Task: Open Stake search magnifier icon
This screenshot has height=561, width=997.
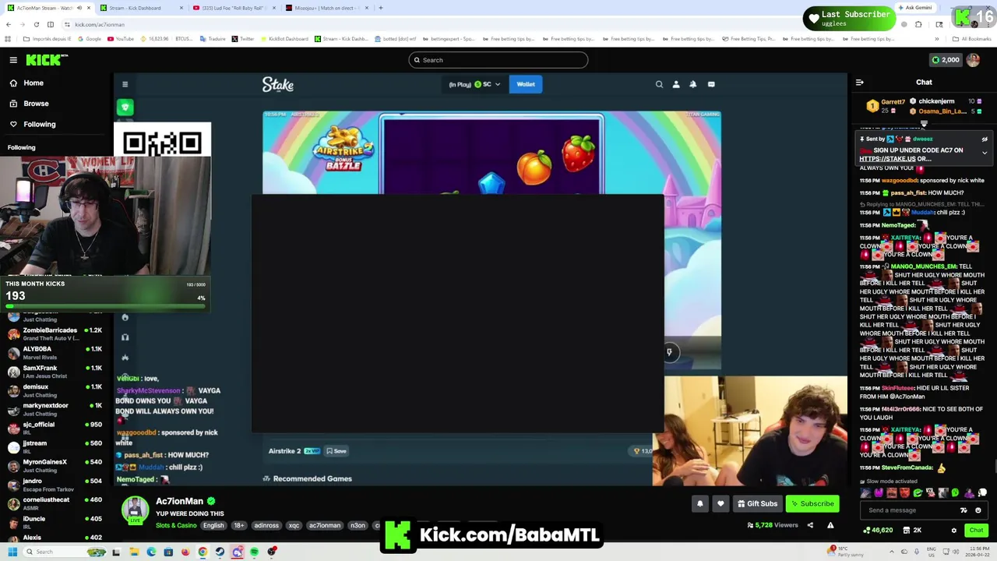Action: pyautogui.click(x=659, y=84)
